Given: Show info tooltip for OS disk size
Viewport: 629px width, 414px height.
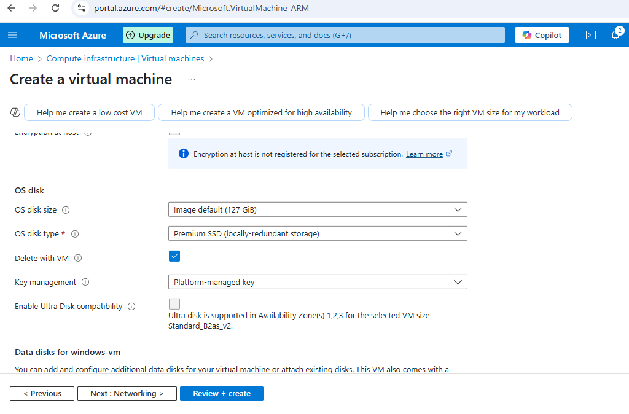Looking at the screenshot, I should click(x=66, y=210).
